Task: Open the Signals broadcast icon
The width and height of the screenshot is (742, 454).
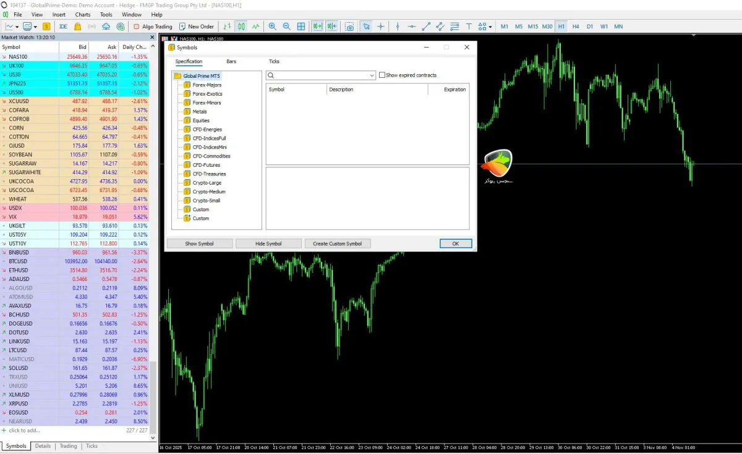Action: click(92, 27)
